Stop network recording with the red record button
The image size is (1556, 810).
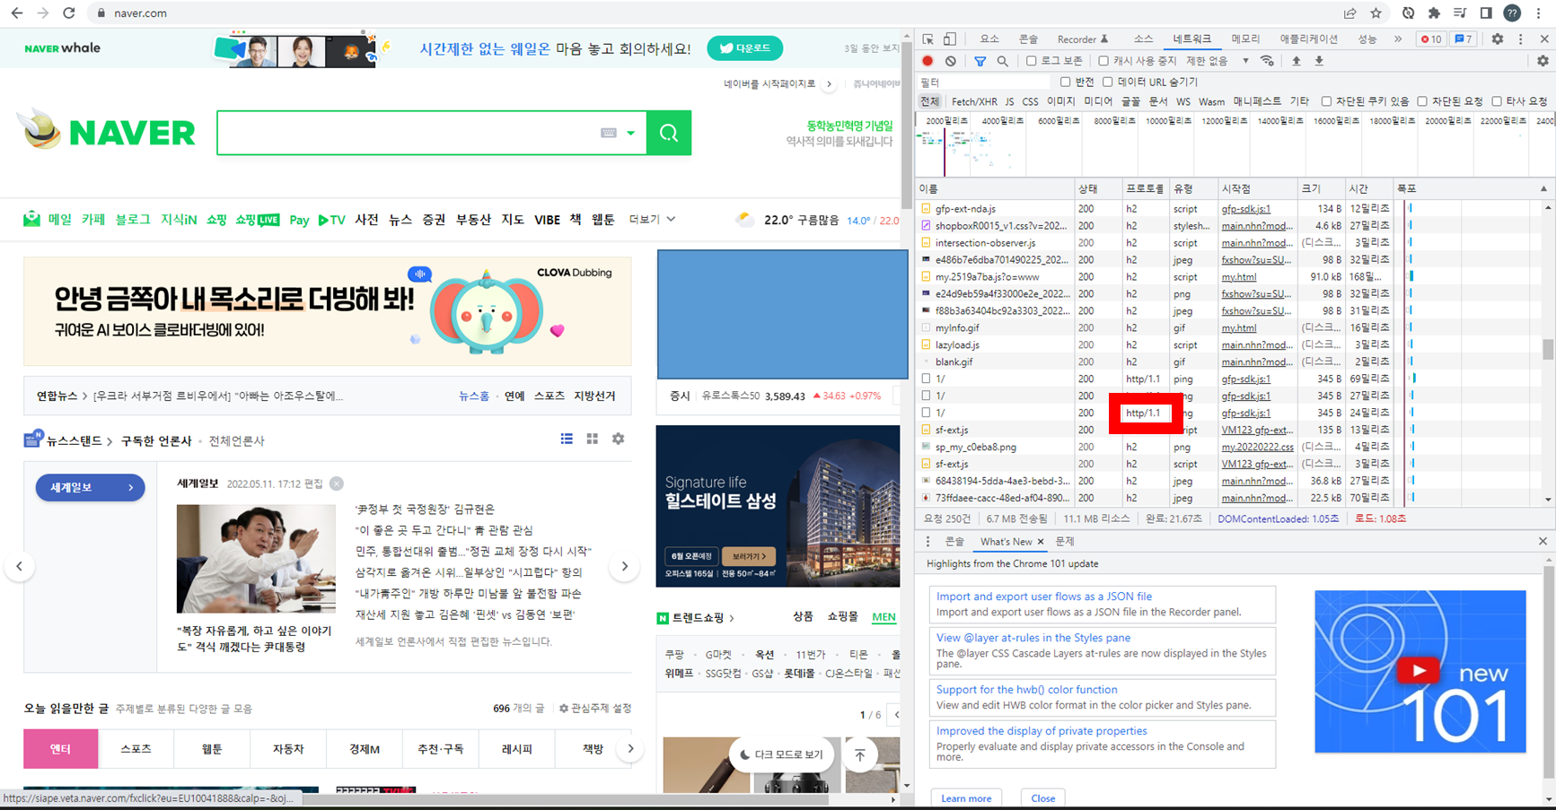pyautogui.click(x=927, y=61)
